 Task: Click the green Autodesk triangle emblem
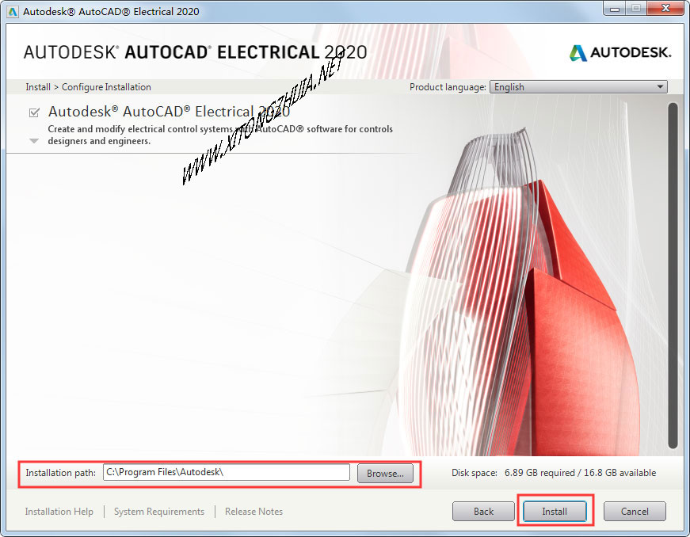[577, 53]
